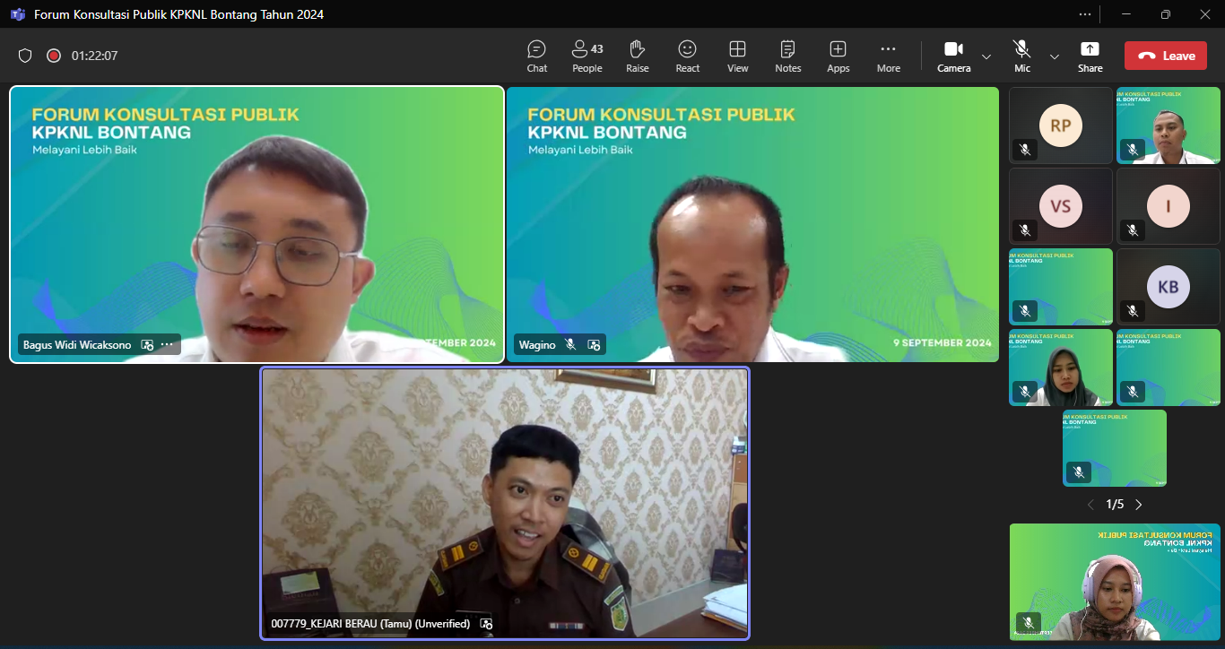Click the muted mic icon on VS tile
The width and height of the screenshot is (1225, 649).
pos(1025,230)
